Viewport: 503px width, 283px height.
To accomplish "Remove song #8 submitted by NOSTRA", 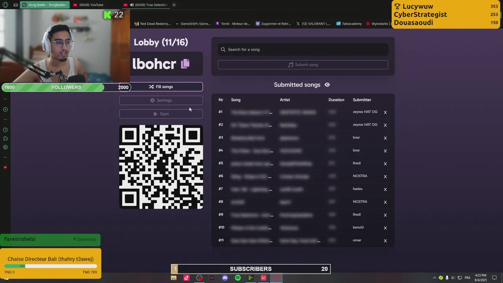I will [x=385, y=202].
